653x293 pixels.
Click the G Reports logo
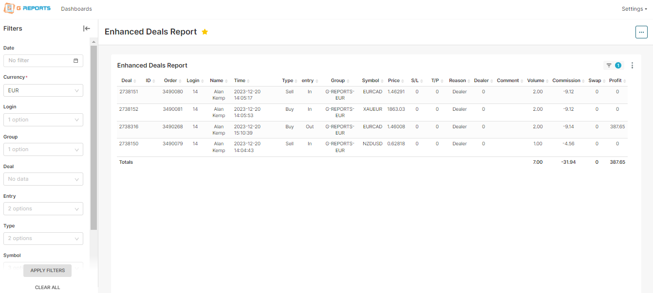(x=27, y=9)
